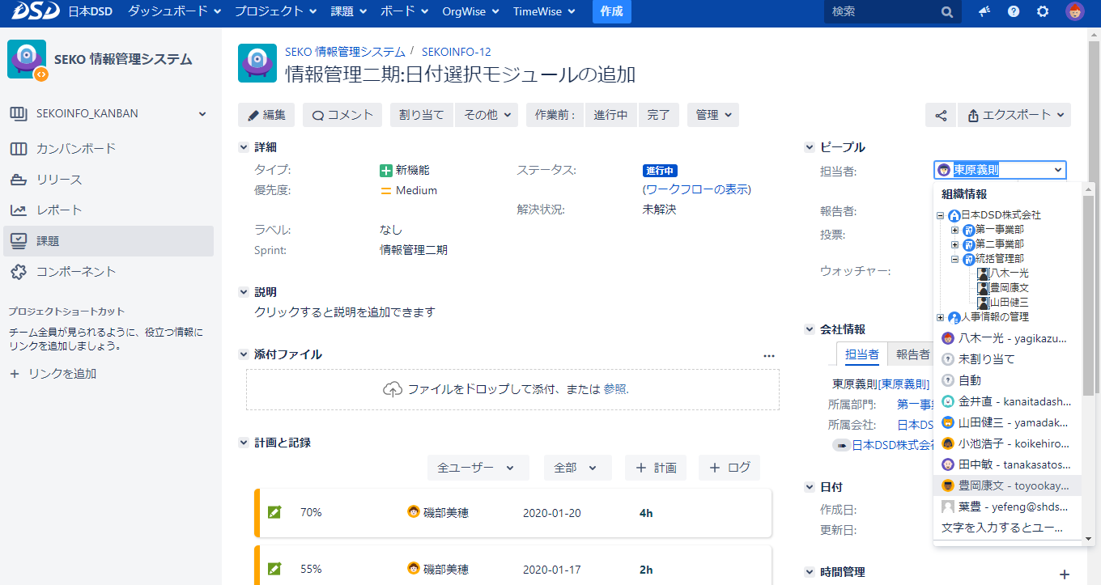Click the 計画 add button

tap(656, 468)
